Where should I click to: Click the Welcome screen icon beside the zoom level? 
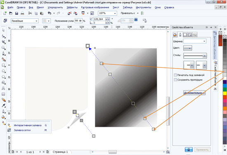click(x=92, y=13)
